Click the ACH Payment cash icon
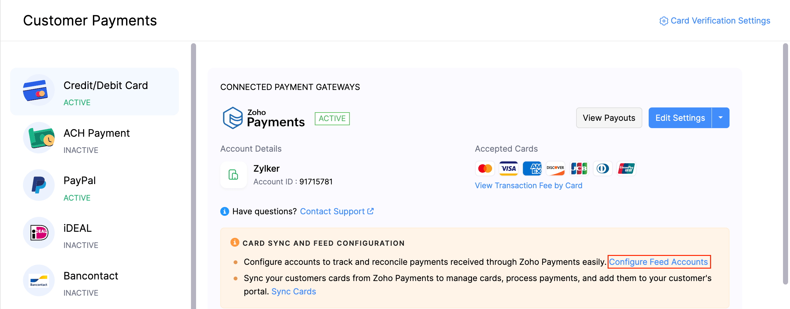This screenshot has height=309, width=790. click(39, 138)
